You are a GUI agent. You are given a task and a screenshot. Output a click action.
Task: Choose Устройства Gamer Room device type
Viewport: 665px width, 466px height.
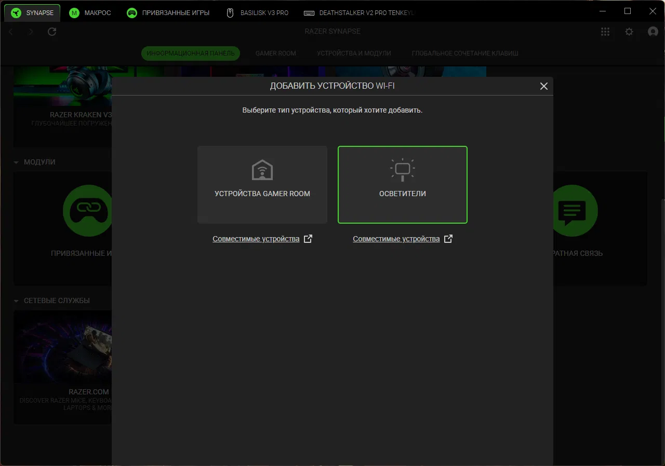[262, 185]
